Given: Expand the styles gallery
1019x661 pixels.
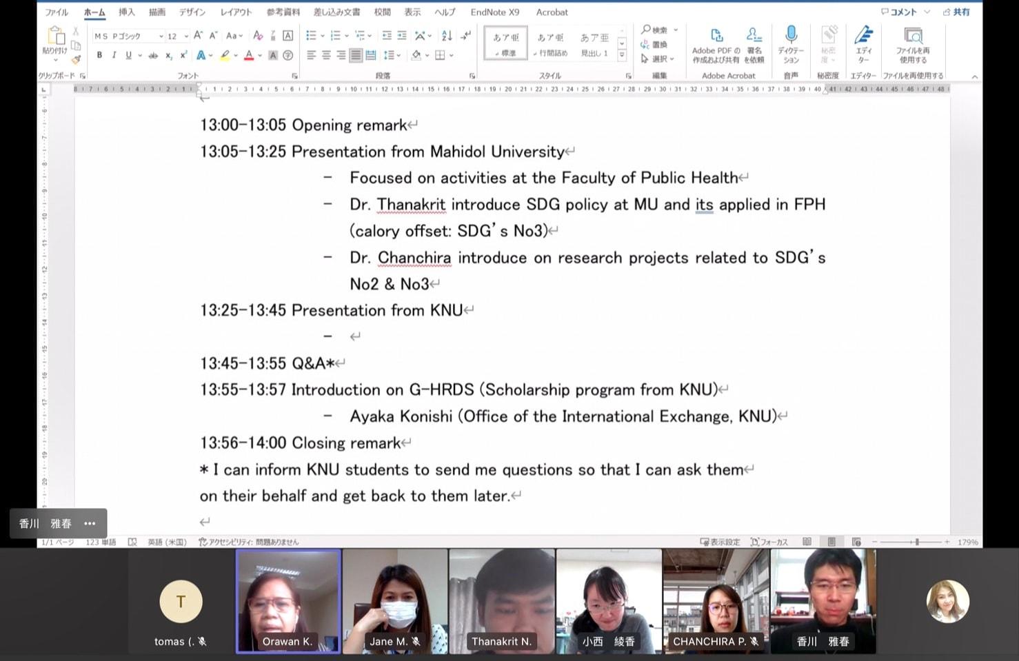Looking at the screenshot, I should [x=621, y=55].
